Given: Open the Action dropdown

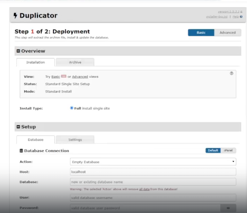Looking at the screenshot, I should coord(153,162).
